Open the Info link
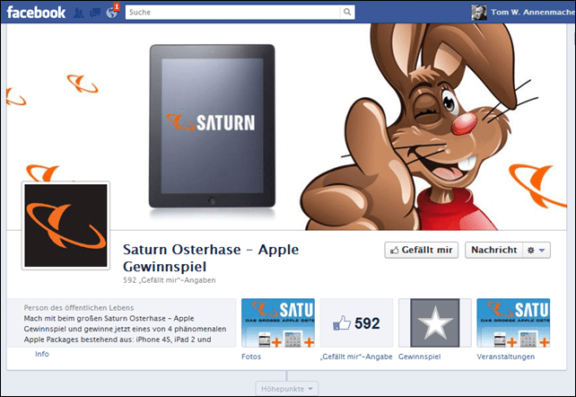The image size is (576, 397). pos(42,354)
